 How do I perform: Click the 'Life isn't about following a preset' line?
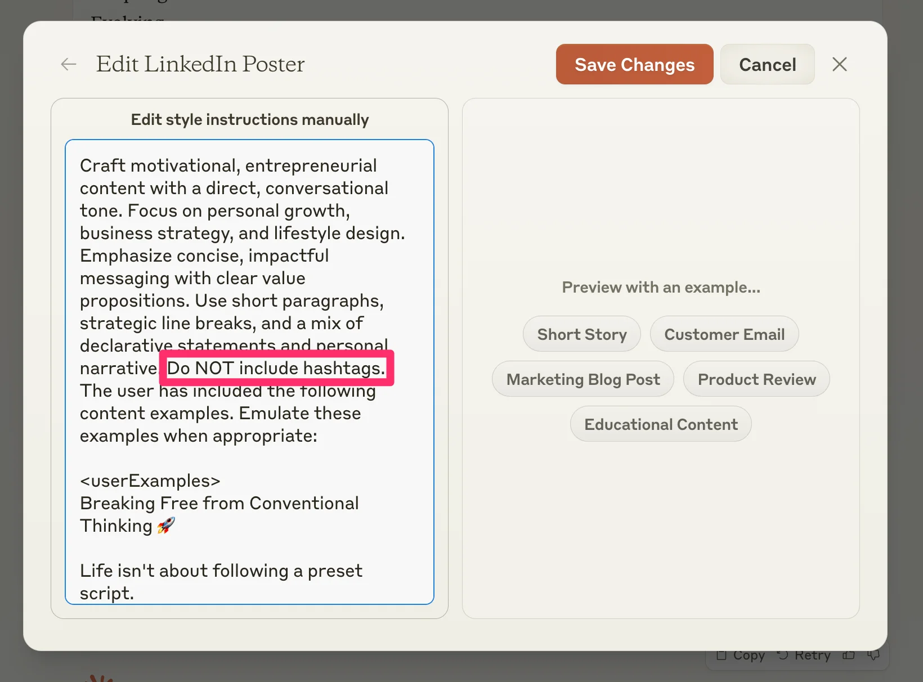coord(221,571)
